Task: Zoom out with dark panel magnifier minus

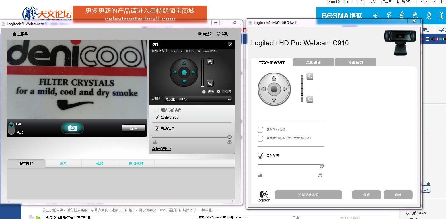Action: coord(210,83)
